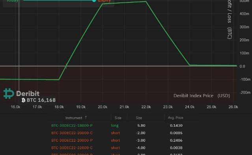Click the breakeven marker on zero line
252x155 pixels.
click(66, 66)
